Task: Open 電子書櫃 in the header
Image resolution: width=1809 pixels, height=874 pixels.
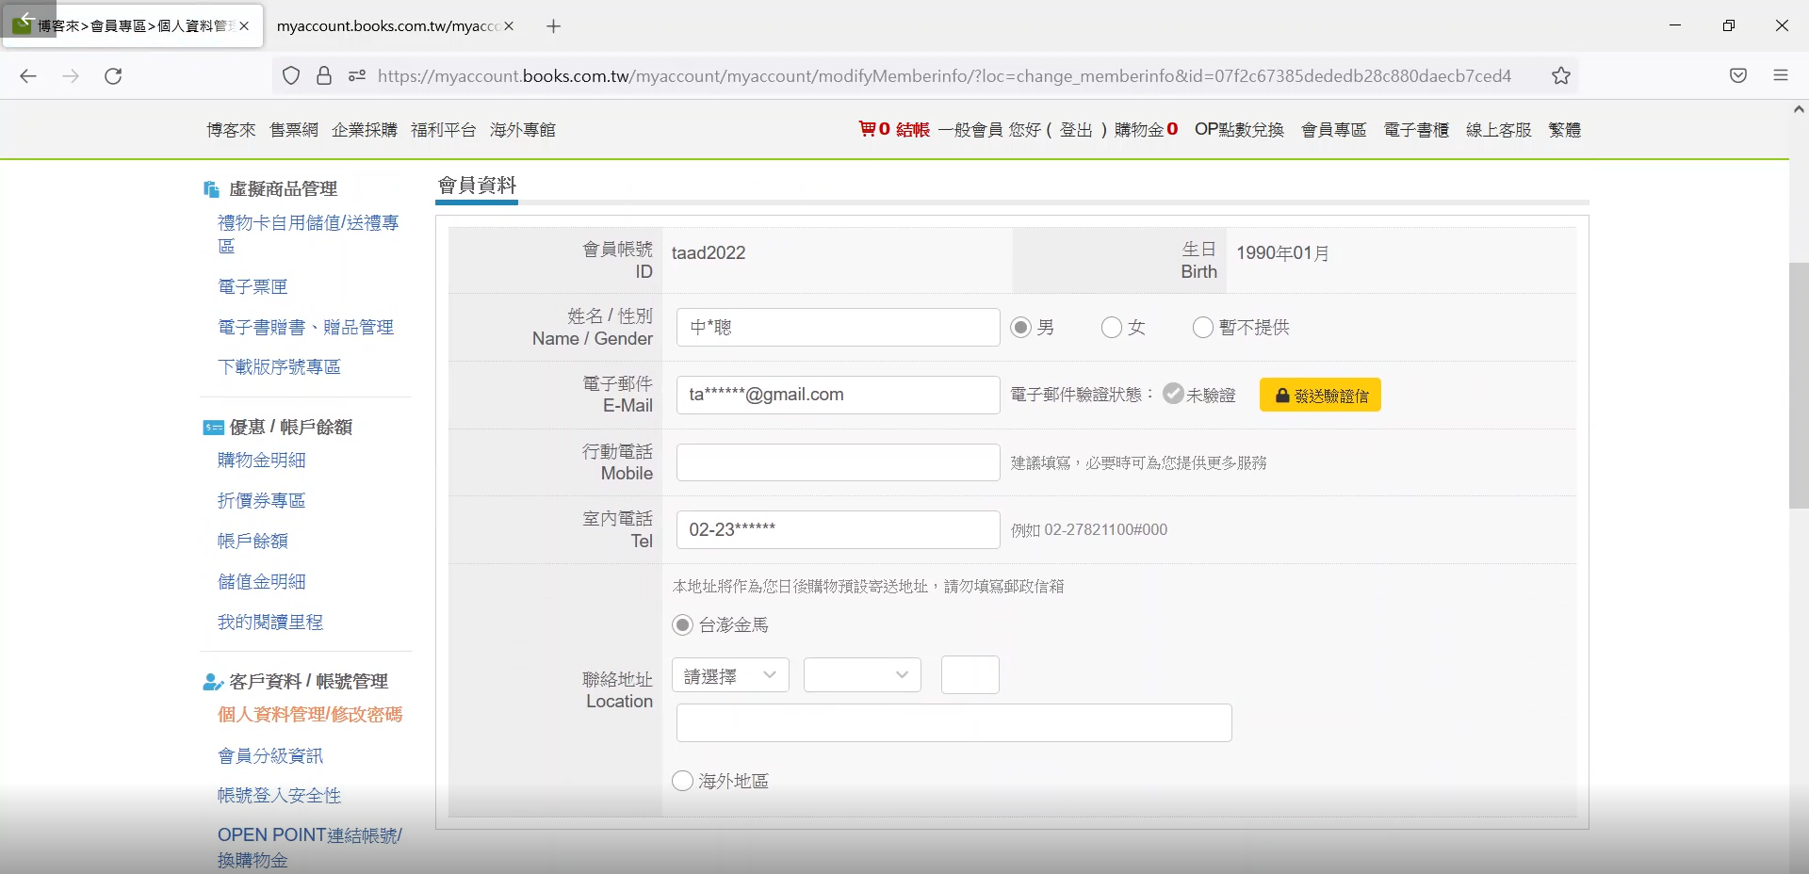Action: 1416,130
